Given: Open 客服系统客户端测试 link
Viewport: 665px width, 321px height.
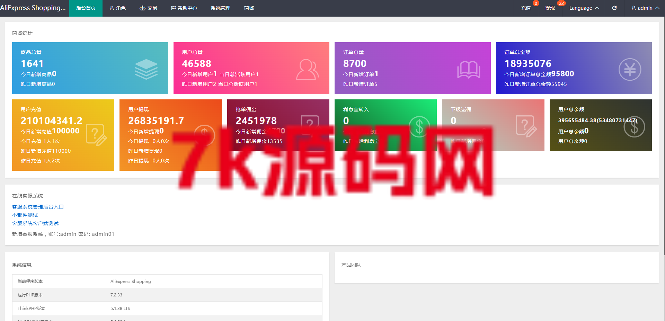Looking at the screenshot, I should [35, 223].
